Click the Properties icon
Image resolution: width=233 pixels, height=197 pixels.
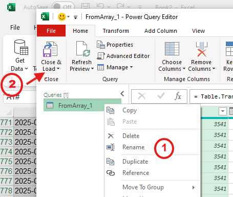point(101,45)
